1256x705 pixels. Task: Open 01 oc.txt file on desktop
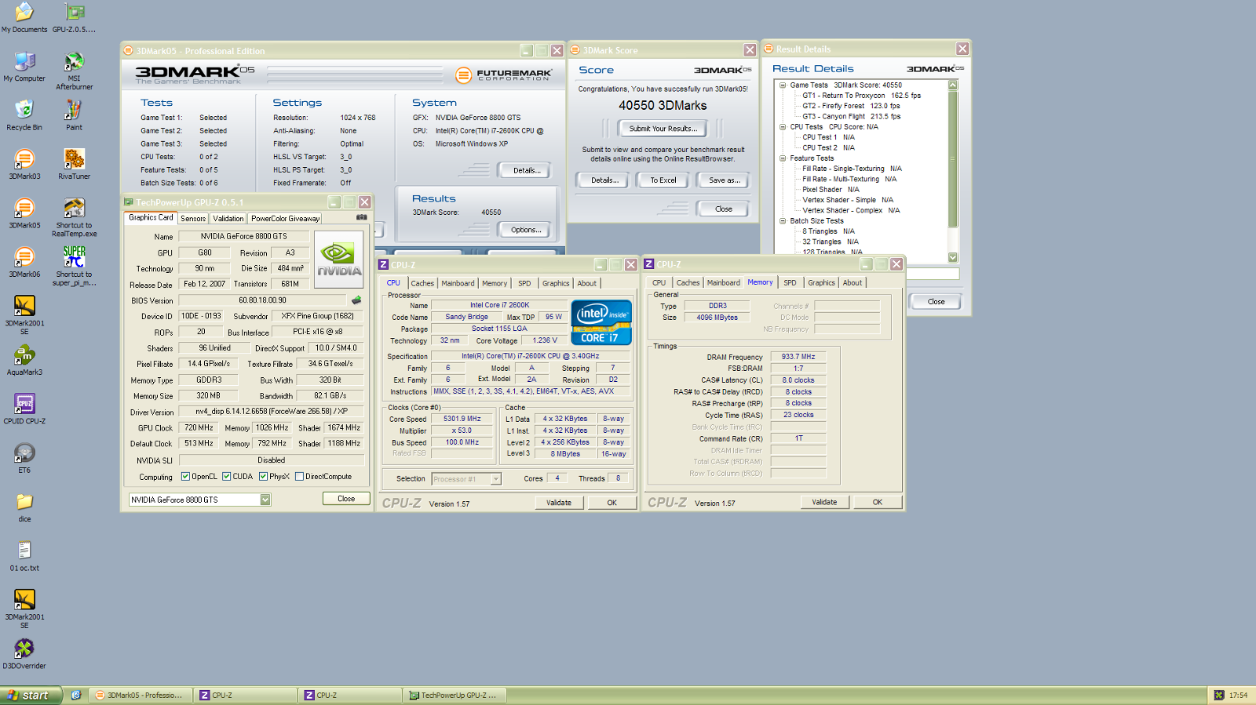24,557
